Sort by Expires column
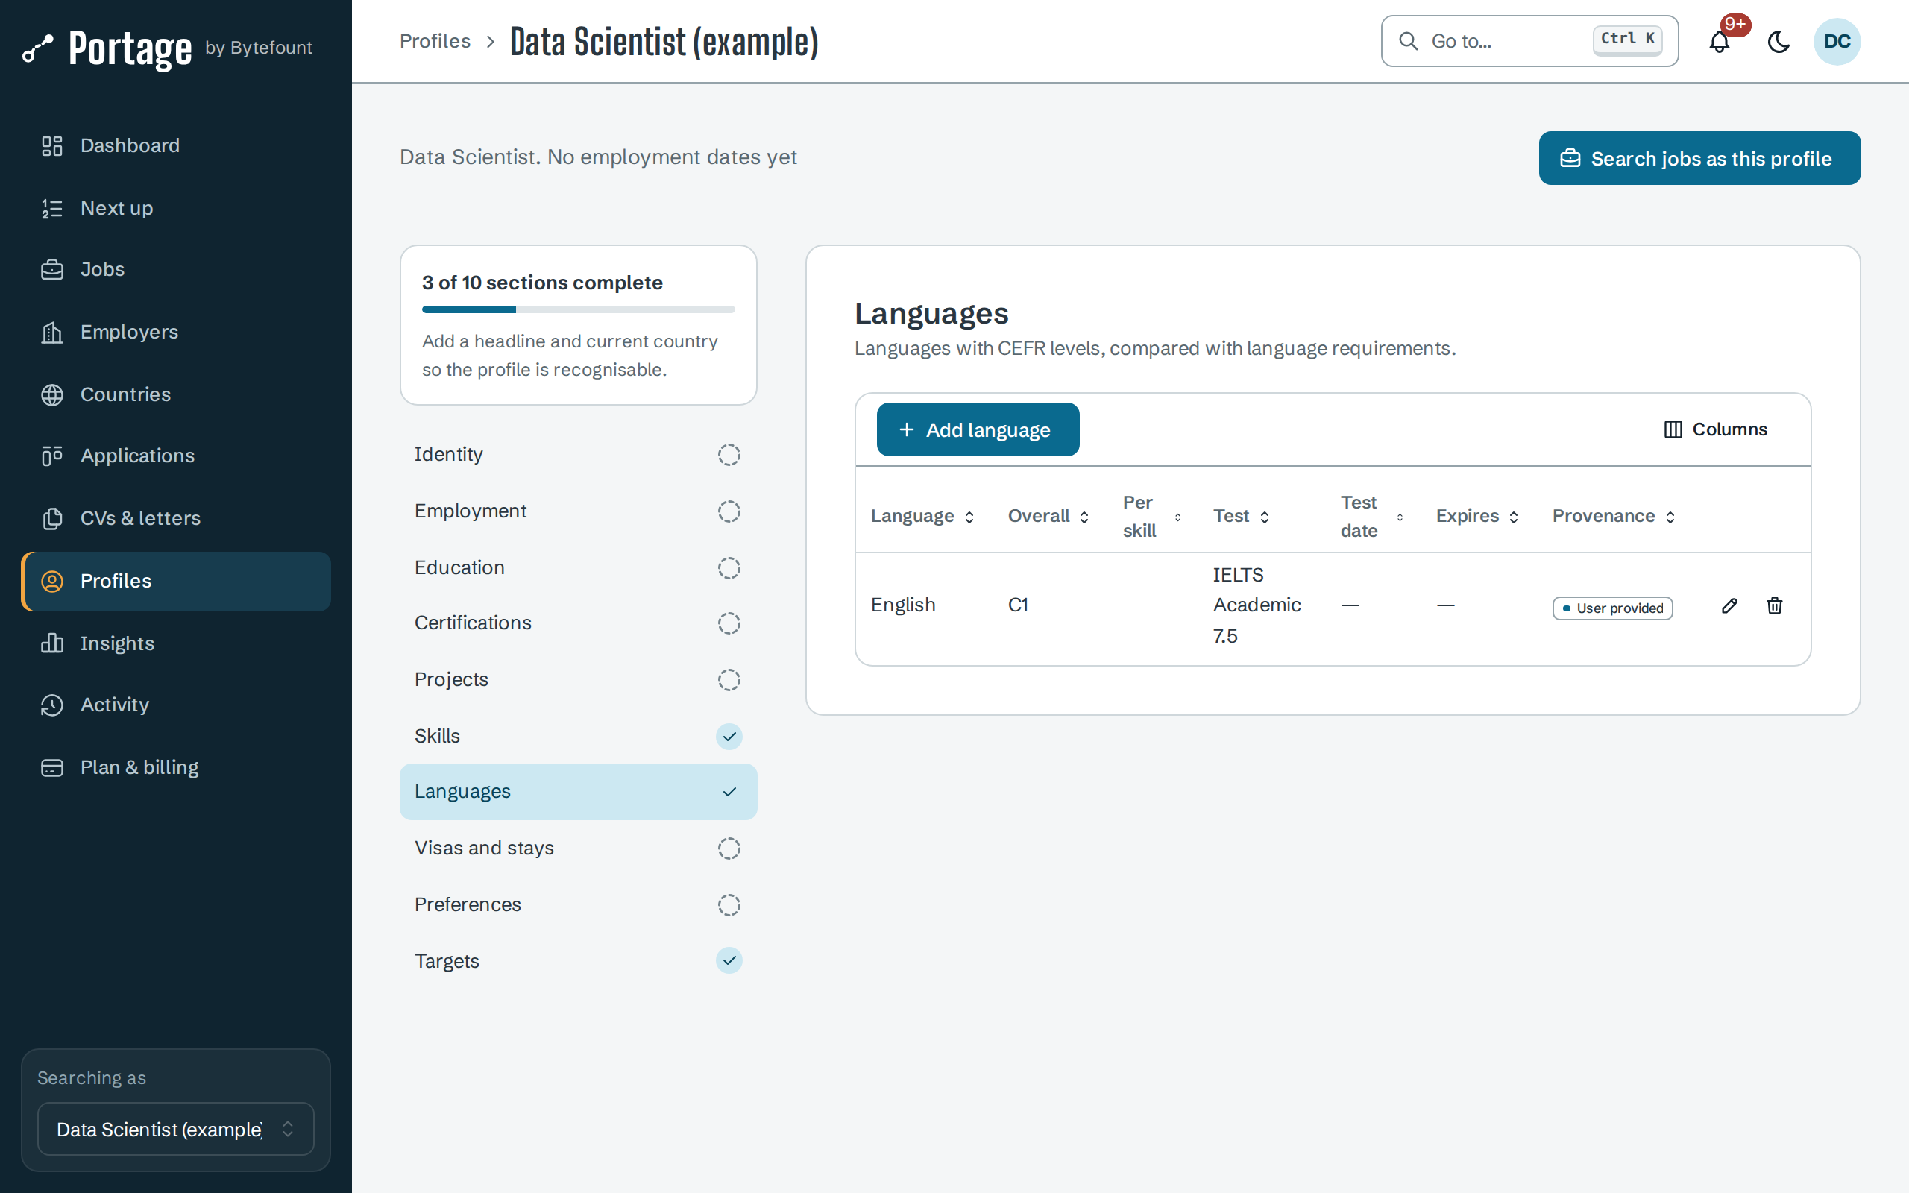 point(1476,516)
